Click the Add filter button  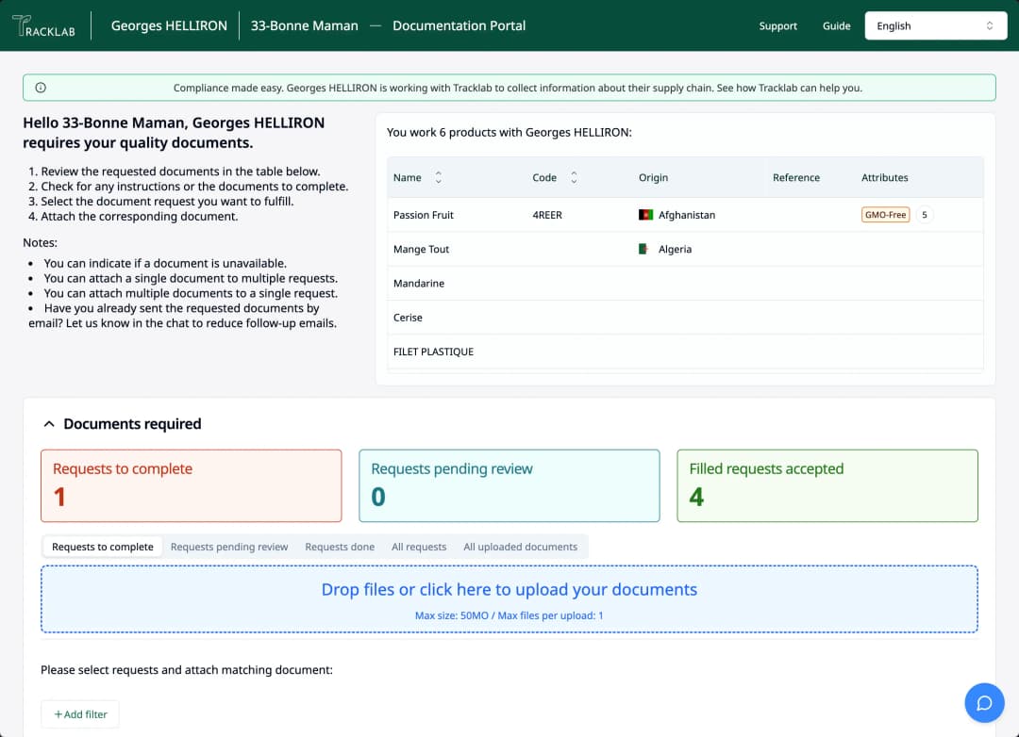click(80, 714)
